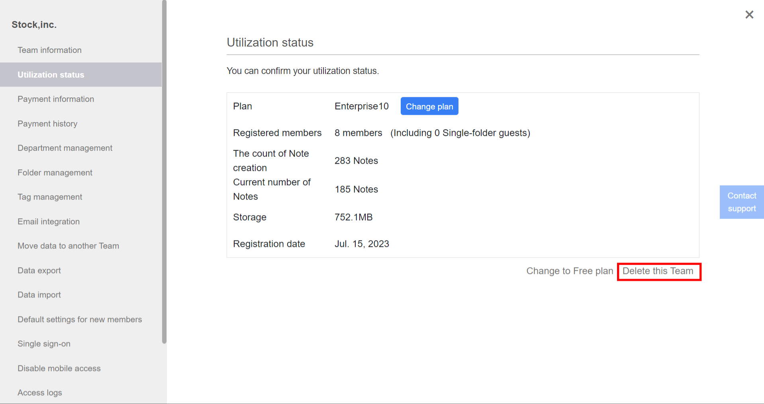View Payment history page
The image size is (764, 404).
(47, 124)
